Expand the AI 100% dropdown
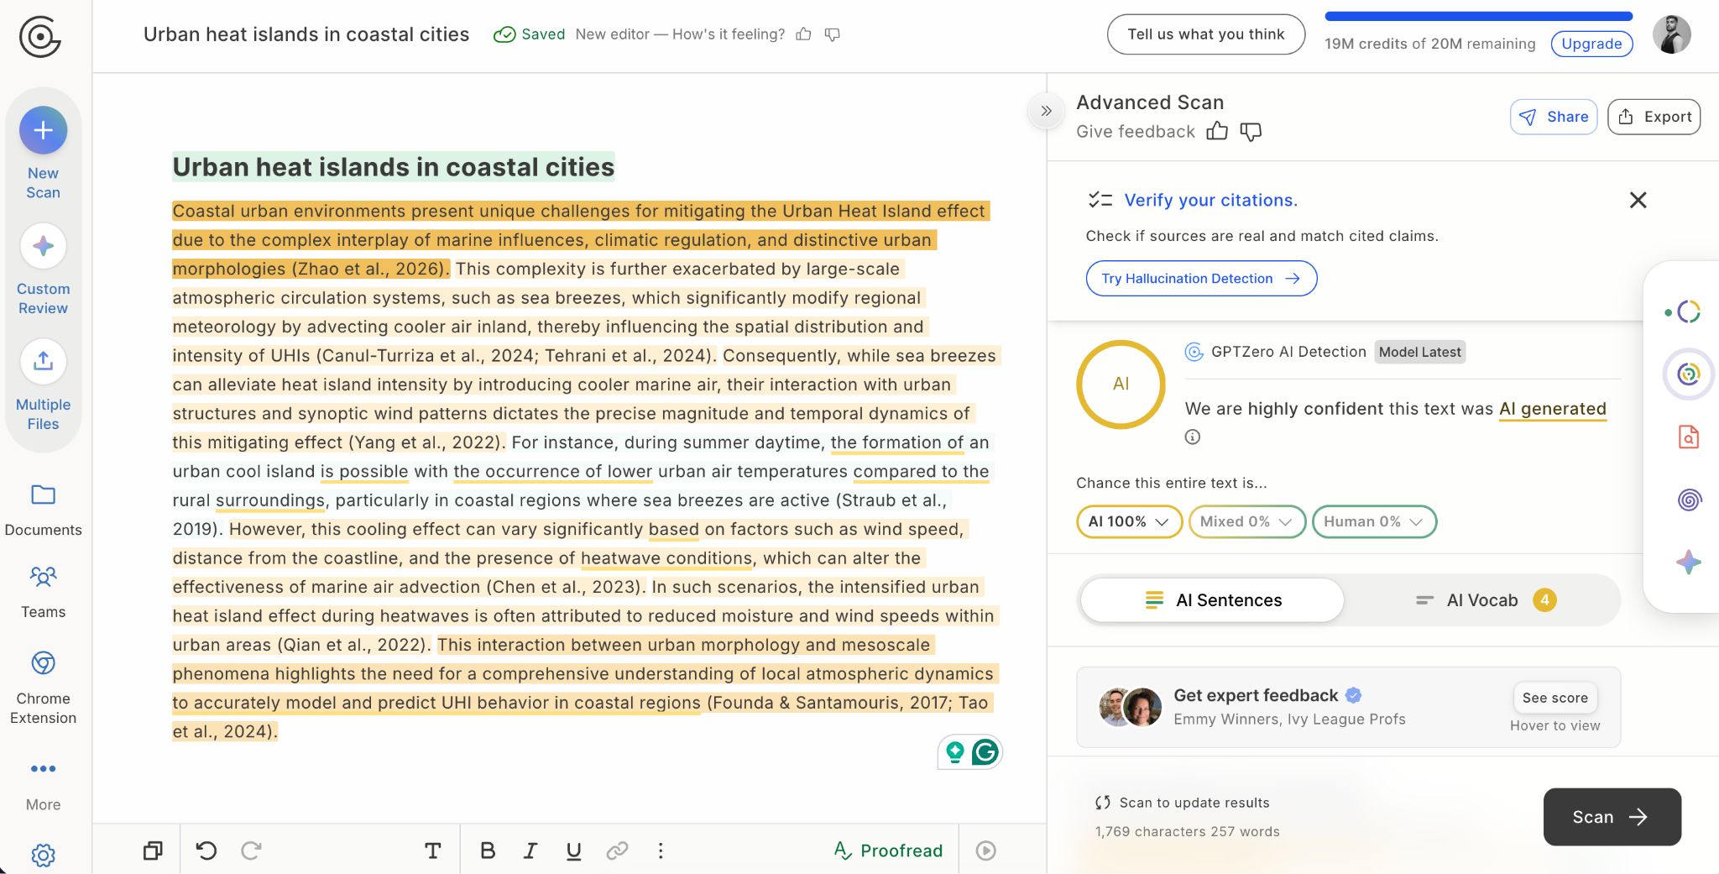 click(1129, 521)
